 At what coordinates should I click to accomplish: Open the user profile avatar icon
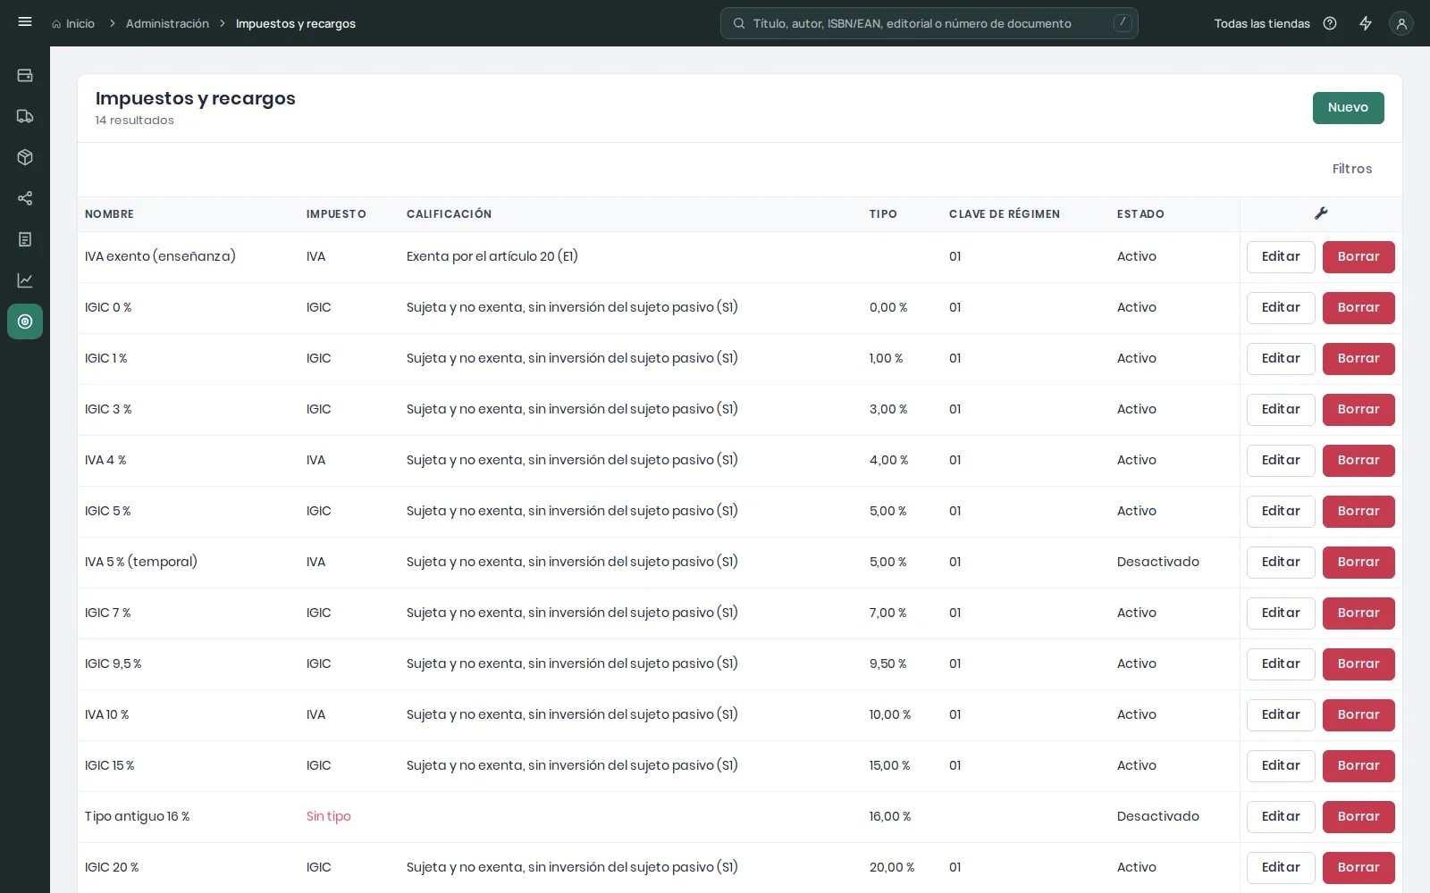coord(1401,23)
